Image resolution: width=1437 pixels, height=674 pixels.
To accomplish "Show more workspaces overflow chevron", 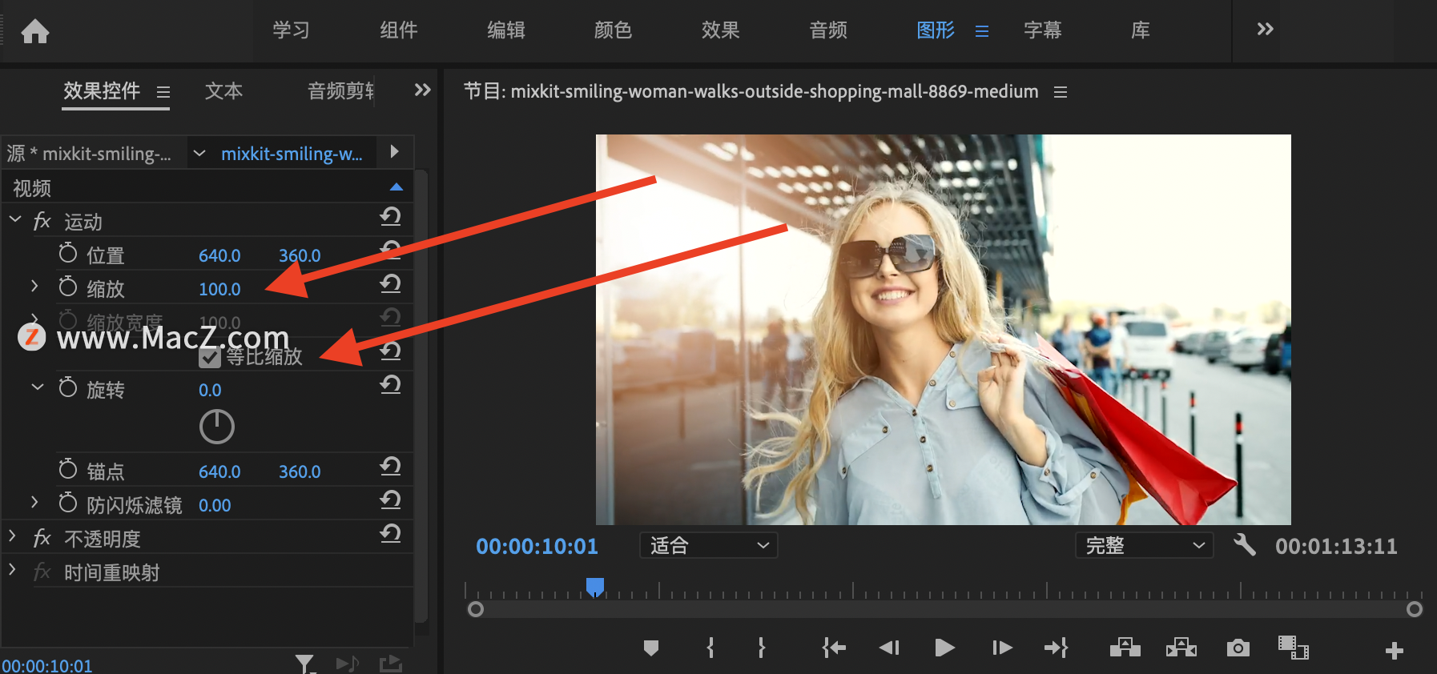I will [1265, 30].
